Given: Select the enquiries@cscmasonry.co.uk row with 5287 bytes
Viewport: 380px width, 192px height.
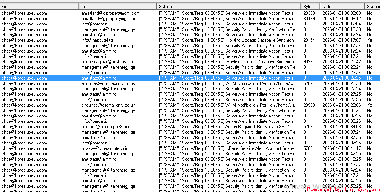Looking at the screenshot, I should click(x=108, y=83).
